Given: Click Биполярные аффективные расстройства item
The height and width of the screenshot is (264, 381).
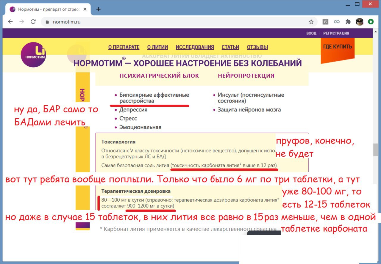Looking at the screenshot, I should 154,98.
